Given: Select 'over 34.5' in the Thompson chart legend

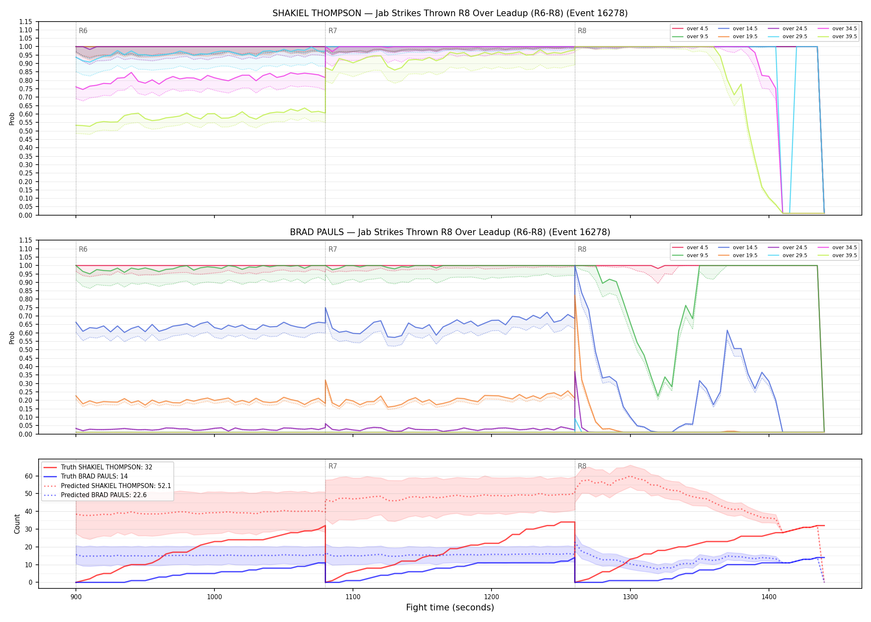Looking at the screenshot, I should (837, 29).
